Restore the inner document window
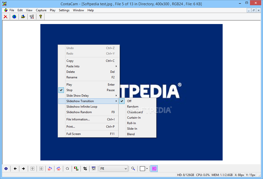Screen dimensions: 263x179 (254, 10)
